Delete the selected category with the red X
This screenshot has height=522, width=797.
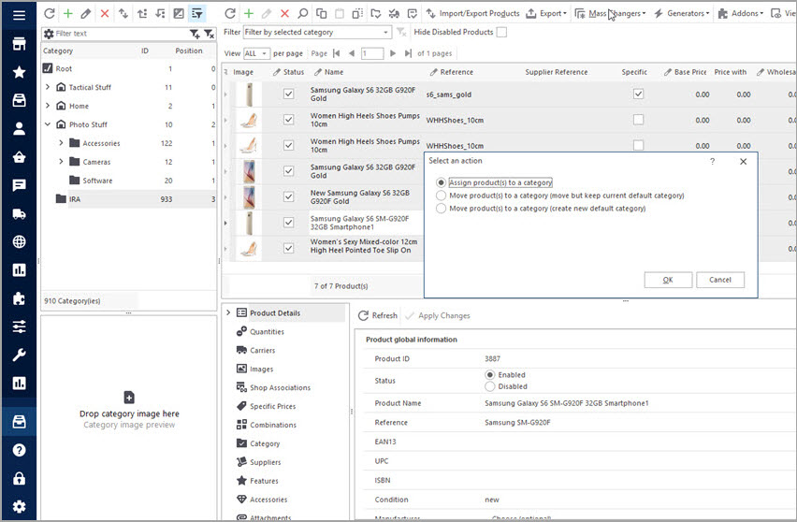(105, 14)
